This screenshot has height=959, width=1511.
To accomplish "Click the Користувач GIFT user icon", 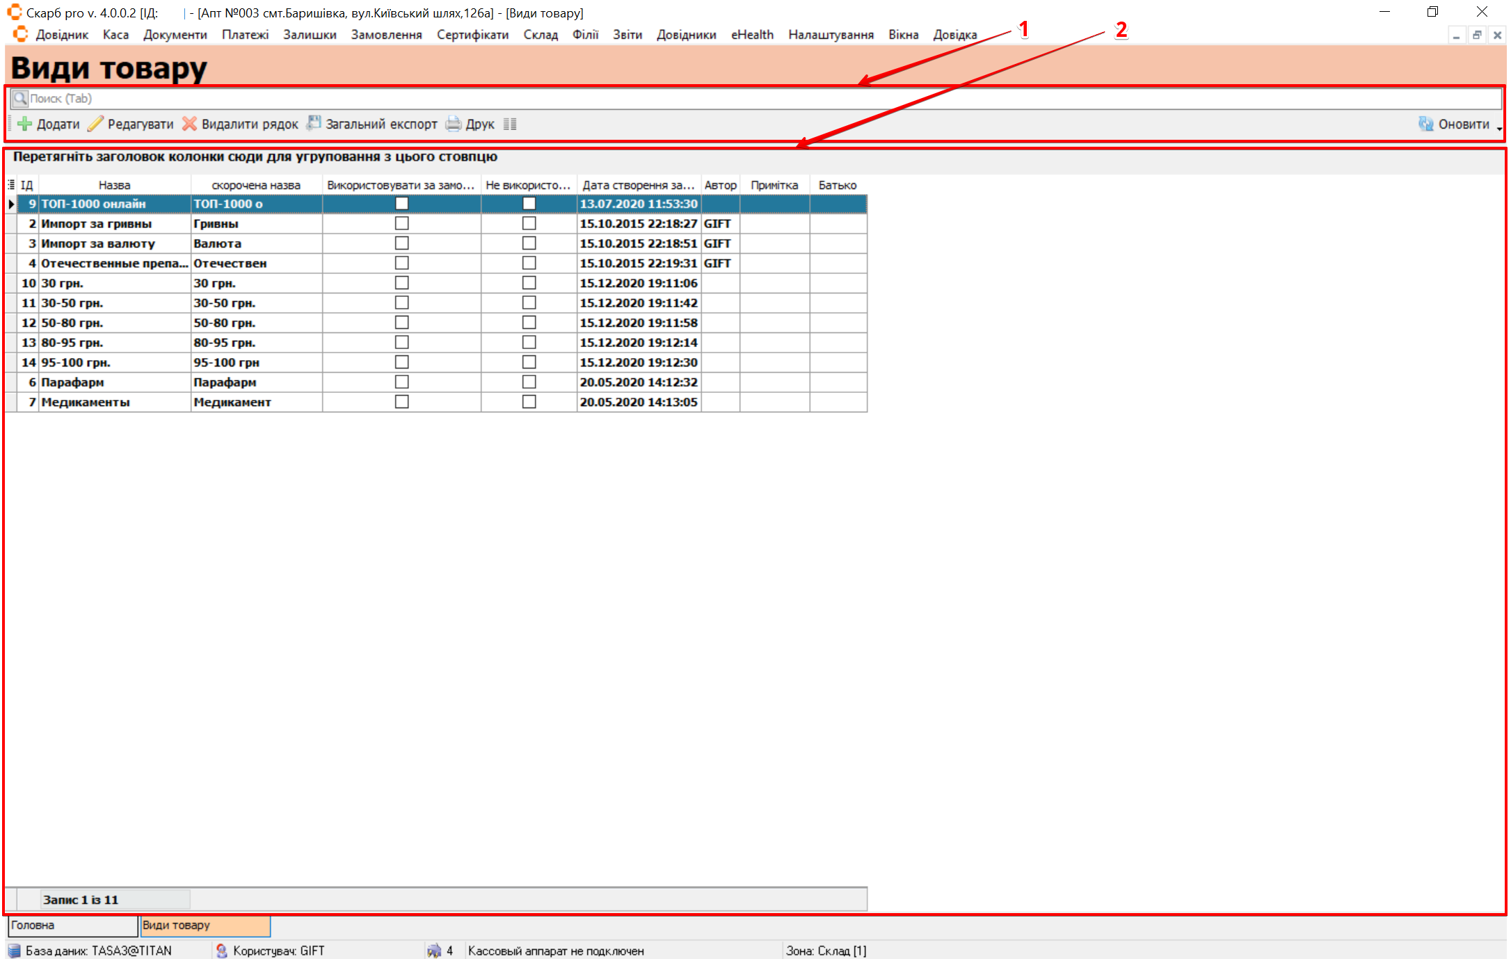I will (x=222, y=951).
